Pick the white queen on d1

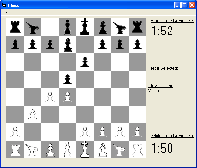coord(68,149)
